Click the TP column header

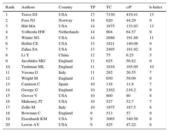(x=93, y=7)
